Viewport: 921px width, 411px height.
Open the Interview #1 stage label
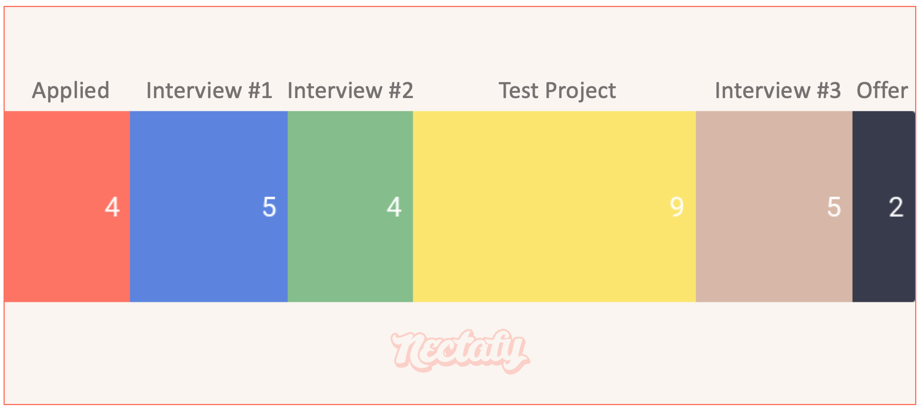209,90
